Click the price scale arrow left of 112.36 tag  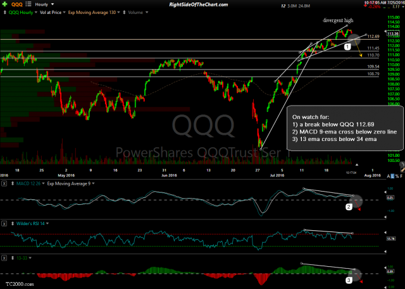(x=385, y=32)
